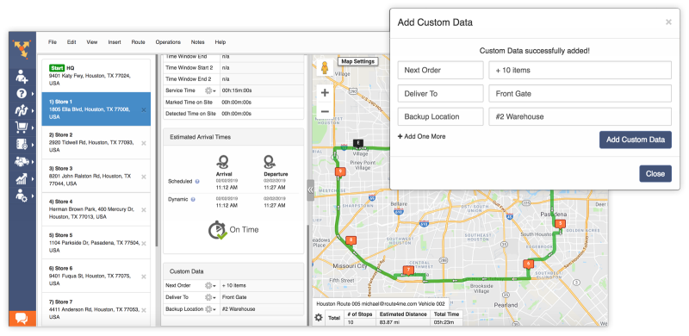Open the shopping cart orders sidebar icon

point(22,128)
